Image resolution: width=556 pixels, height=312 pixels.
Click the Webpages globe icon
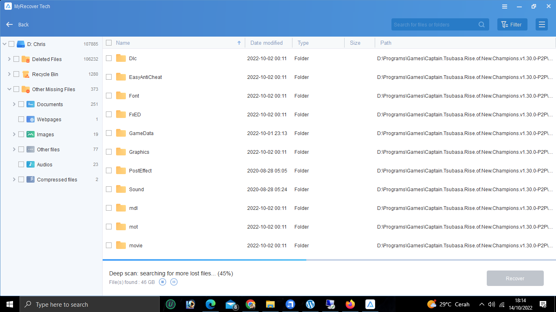(x=31, y=119)
